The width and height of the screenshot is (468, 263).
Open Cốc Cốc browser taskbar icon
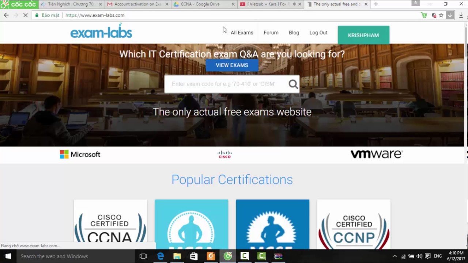(228, 256)
